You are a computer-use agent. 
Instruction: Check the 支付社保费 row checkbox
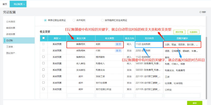point(43,82)
